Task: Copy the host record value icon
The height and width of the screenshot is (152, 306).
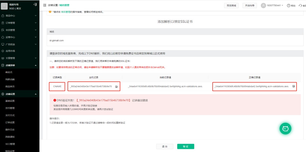Action: coord(116,87)
